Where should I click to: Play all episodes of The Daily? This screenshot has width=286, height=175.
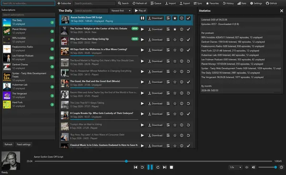(141, 10)
